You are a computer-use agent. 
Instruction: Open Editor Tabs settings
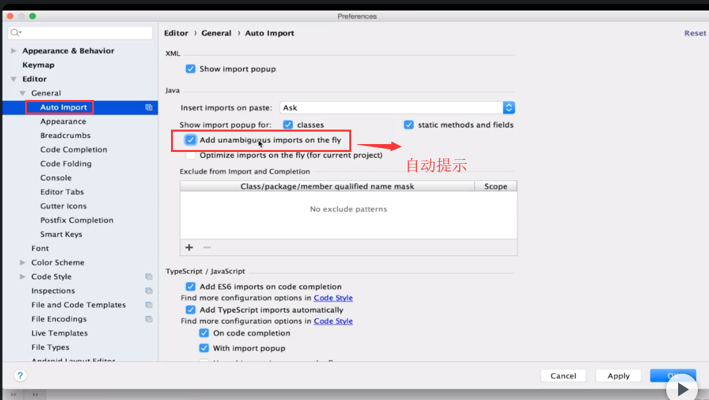(62, 192)
